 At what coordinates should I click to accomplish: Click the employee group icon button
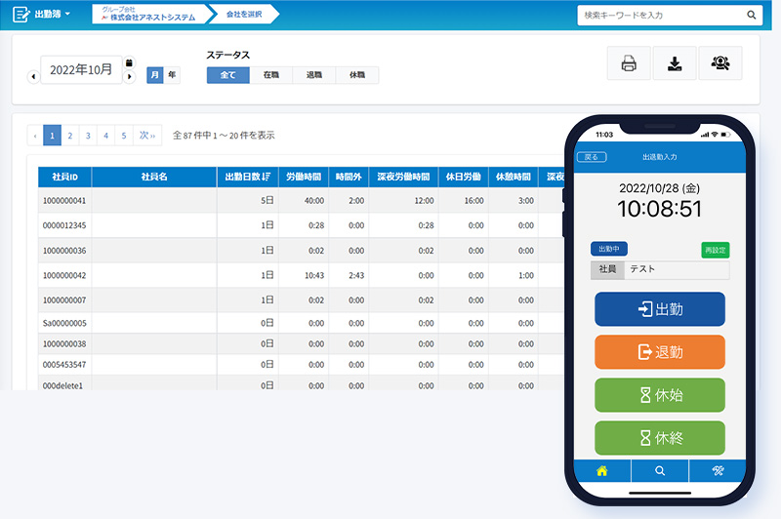click(x=720, y=63)
